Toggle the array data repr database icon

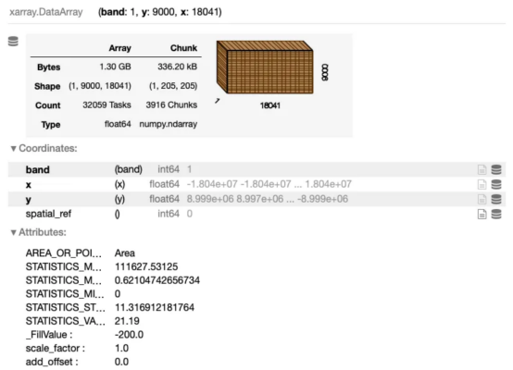13,42
